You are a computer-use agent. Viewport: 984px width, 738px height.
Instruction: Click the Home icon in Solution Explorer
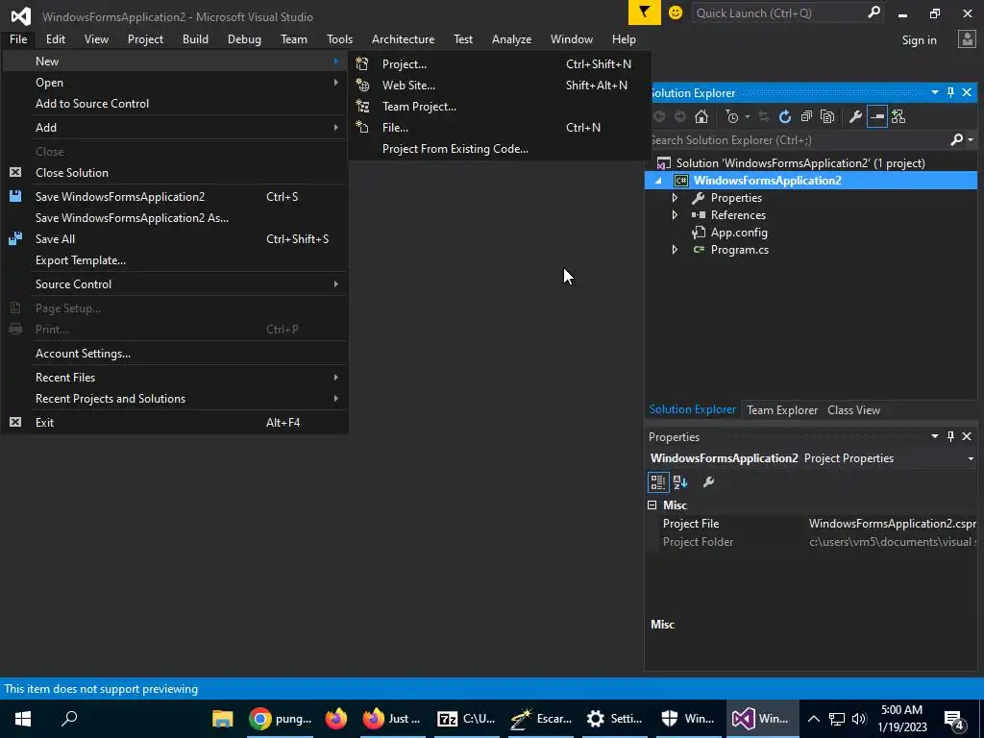(701, 116)
